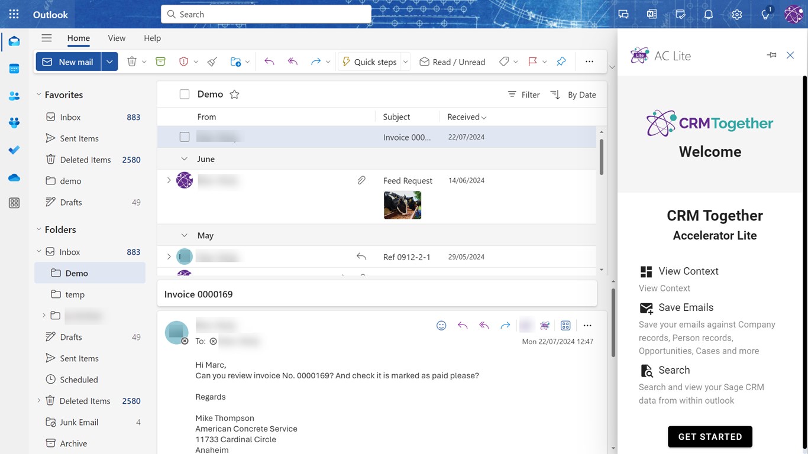The height and width of the screenshot is (454, 808).
Task: Open the notifications bell icon
Action: pos(709,14)
